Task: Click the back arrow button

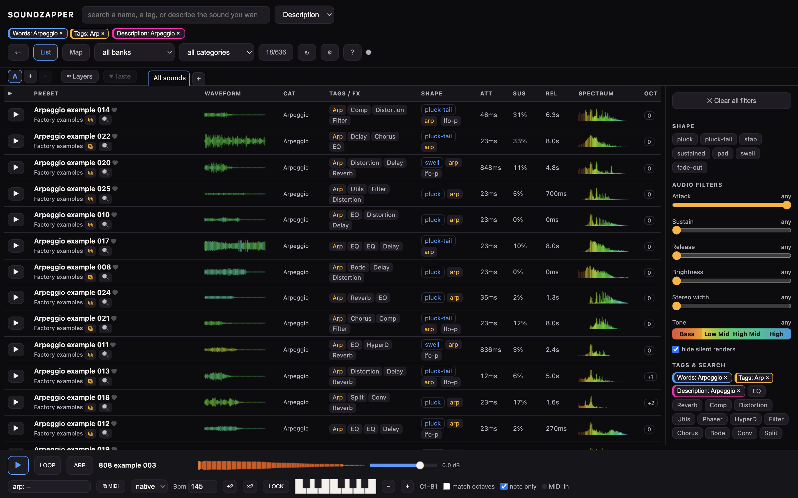Action: click(x=18, y=52)
